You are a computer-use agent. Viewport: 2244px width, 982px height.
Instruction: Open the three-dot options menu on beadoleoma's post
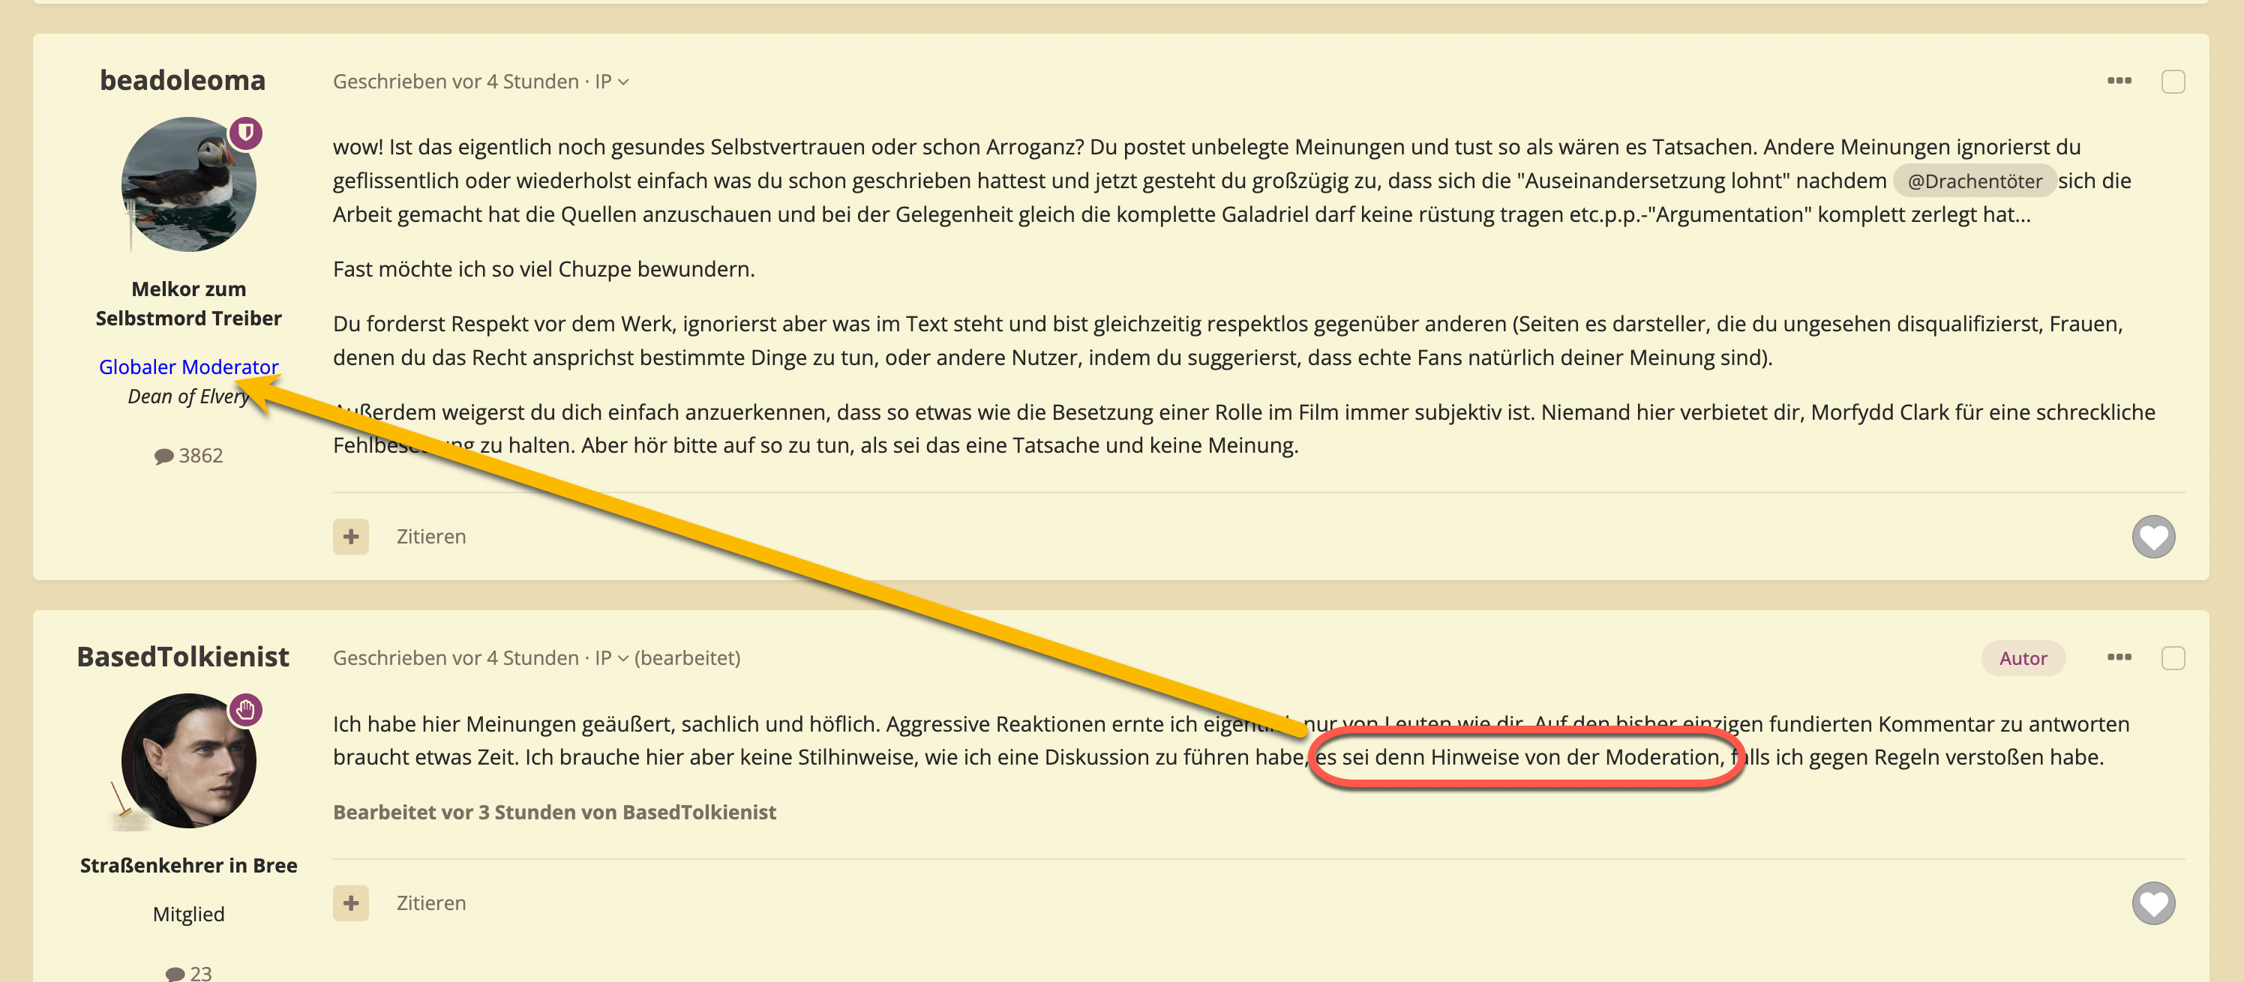click(x=2119, y=81)
